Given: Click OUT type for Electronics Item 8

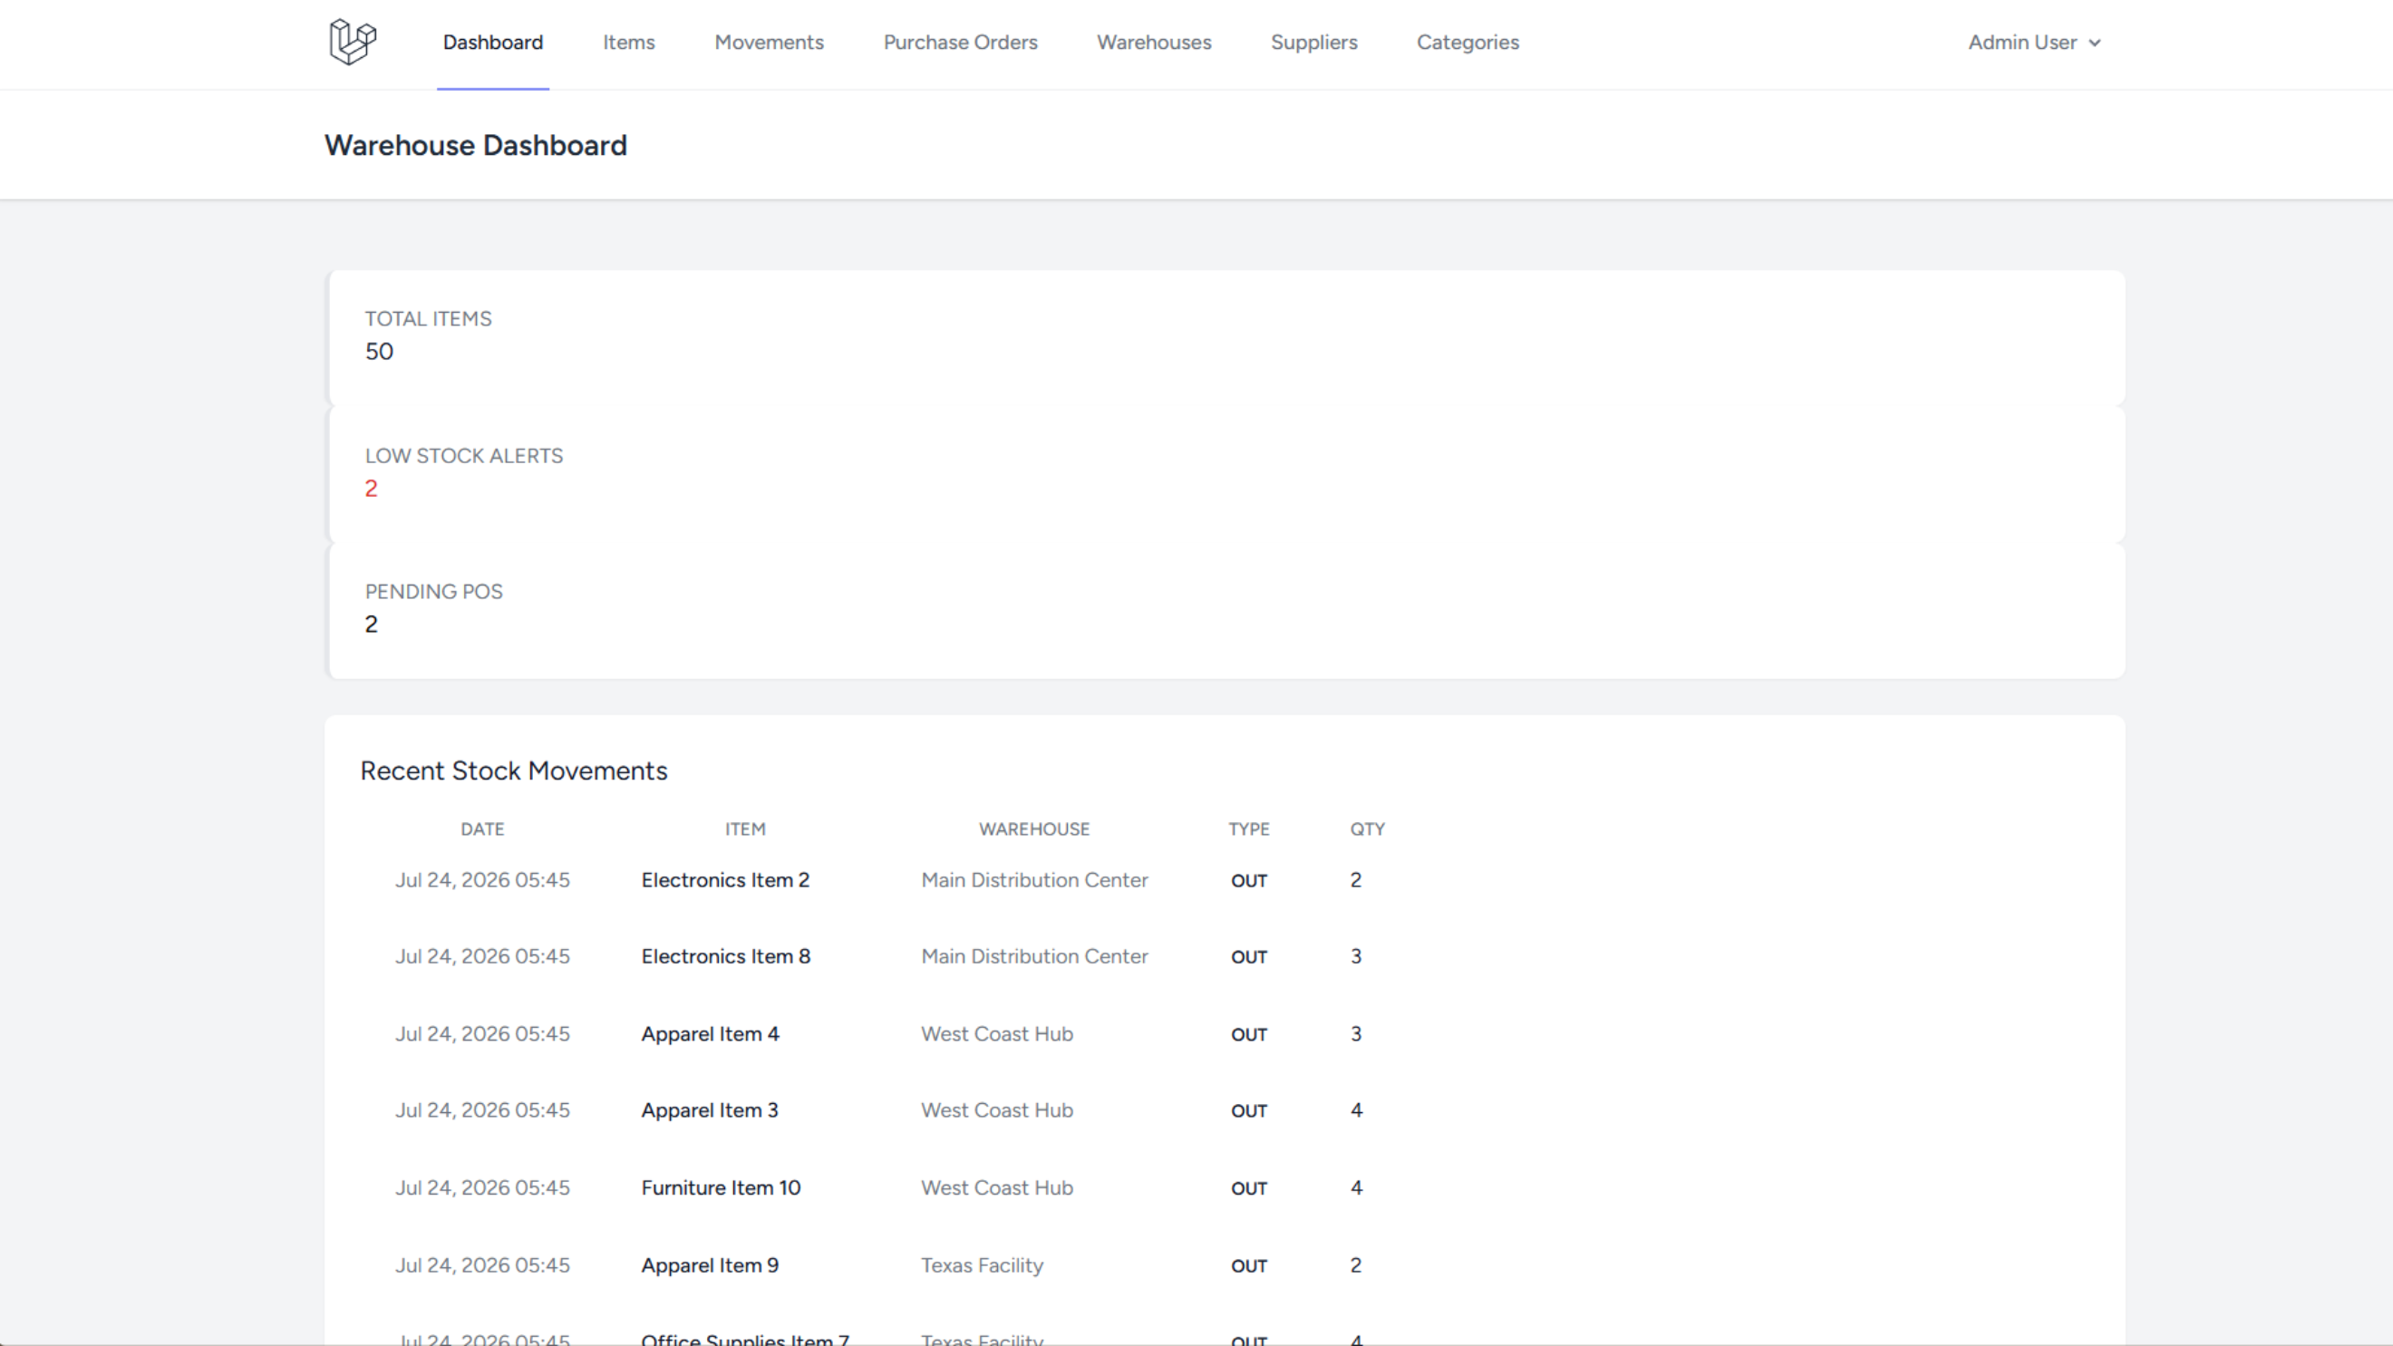Looking at the screenshot, I should pos(1248,958).
